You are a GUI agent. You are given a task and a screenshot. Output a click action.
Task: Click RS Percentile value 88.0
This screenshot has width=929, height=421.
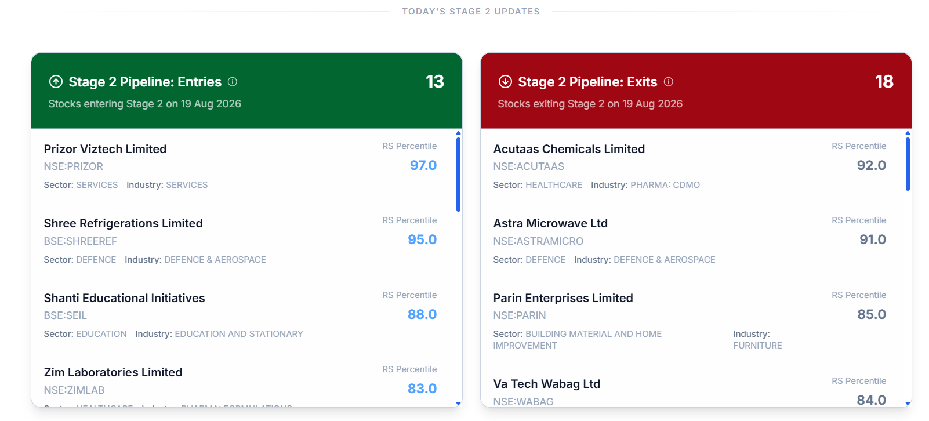(x=422, y=314)
